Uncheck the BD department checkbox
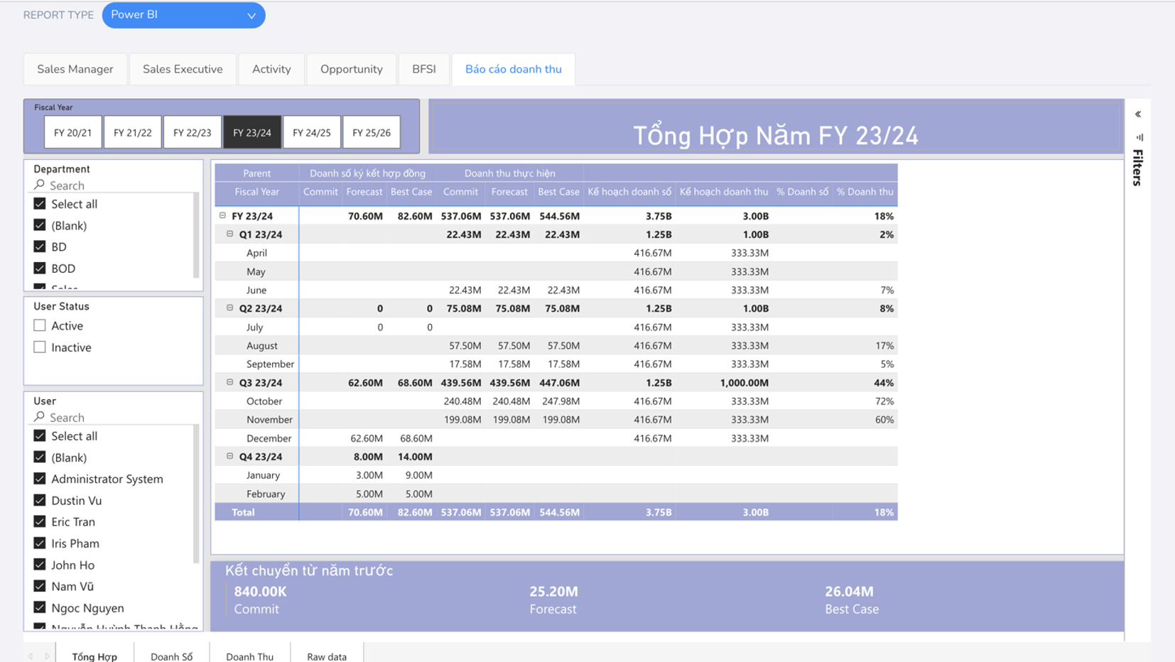The height and width of the screenshot is (662, 1175). [x=40, y=246]
